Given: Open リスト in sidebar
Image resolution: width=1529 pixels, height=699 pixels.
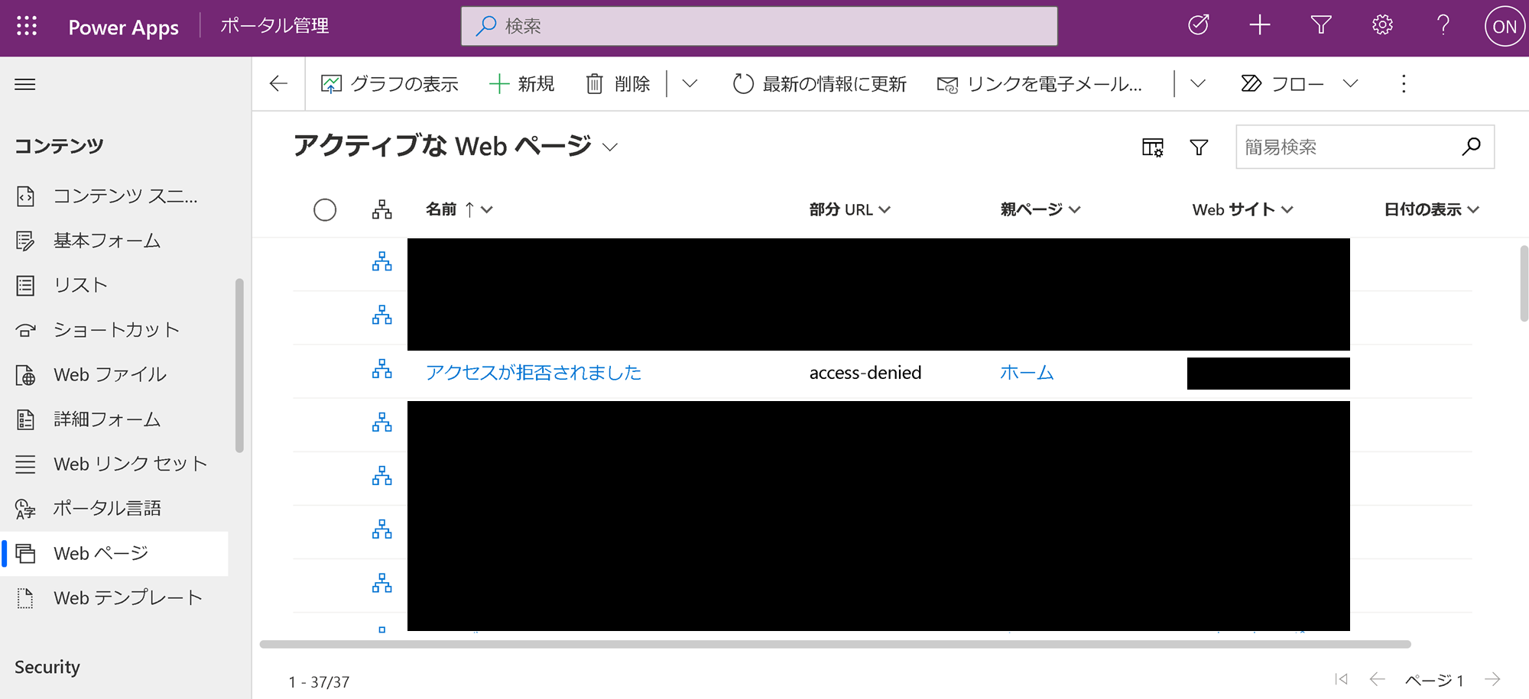Looking at the screenshot, I should [x=115, y=286].
